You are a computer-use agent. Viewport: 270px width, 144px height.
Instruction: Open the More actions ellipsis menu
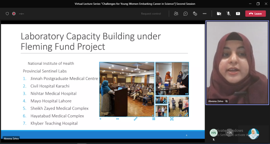(x=205, y=14)
